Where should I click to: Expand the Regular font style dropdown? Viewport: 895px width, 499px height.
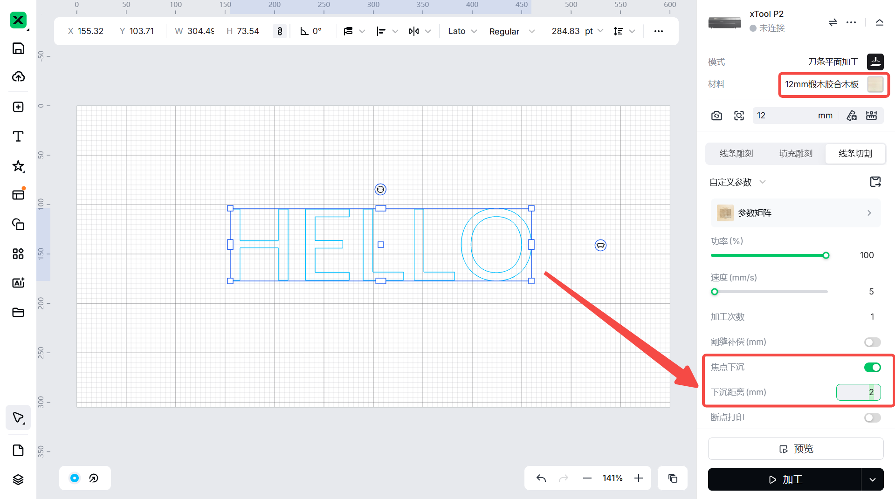[511, 31]
